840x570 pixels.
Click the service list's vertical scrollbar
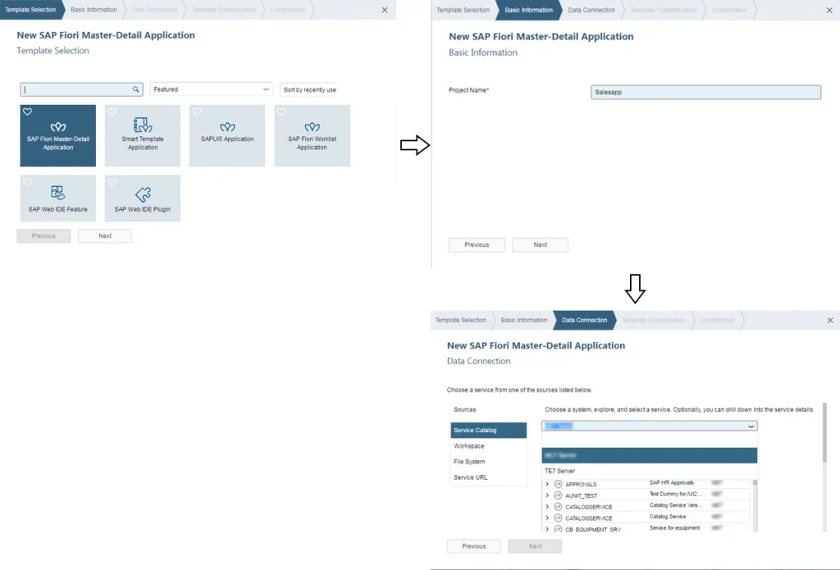[x=755, y=506]
